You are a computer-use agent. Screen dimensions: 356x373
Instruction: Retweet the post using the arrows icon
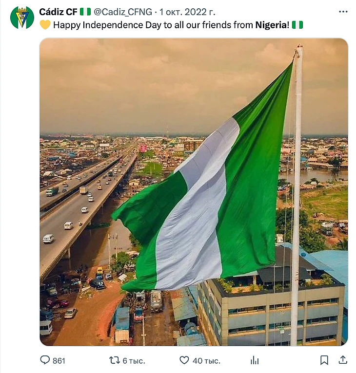click(114, 360)
